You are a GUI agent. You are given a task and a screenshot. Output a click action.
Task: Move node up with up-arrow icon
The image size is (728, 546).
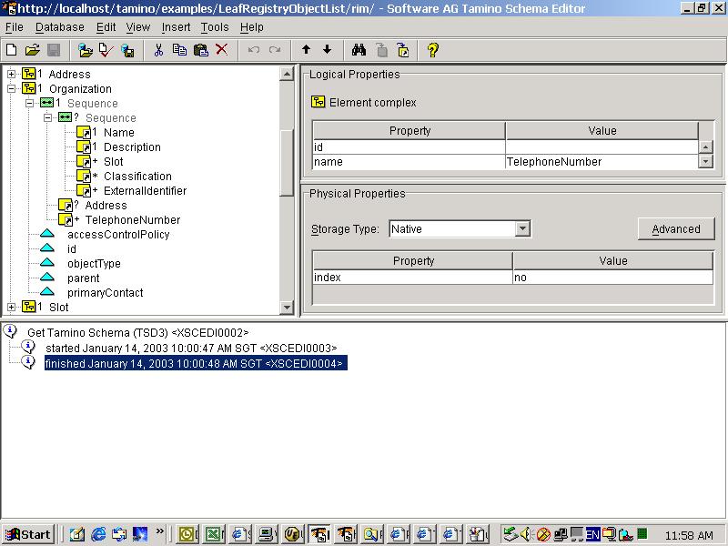point(306,50)
